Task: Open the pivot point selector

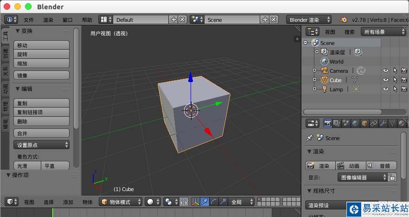Action: pos(171,202)
